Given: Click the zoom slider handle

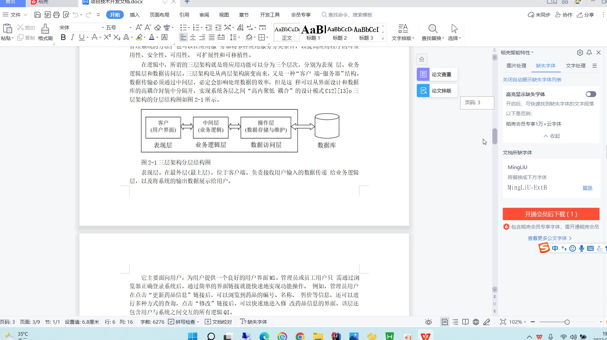Looking at the screenshot, I should [567, 322].
